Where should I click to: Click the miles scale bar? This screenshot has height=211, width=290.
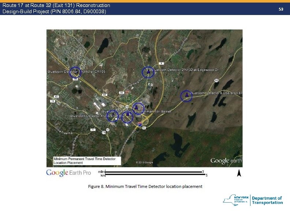153,172
